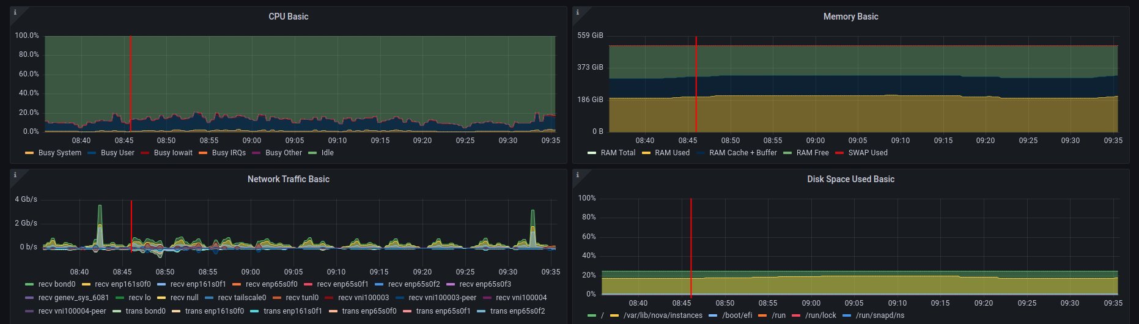1139x324 pixels.
Task: Show info for Disk Space Used Basic panel
Action: coord(577,174)
